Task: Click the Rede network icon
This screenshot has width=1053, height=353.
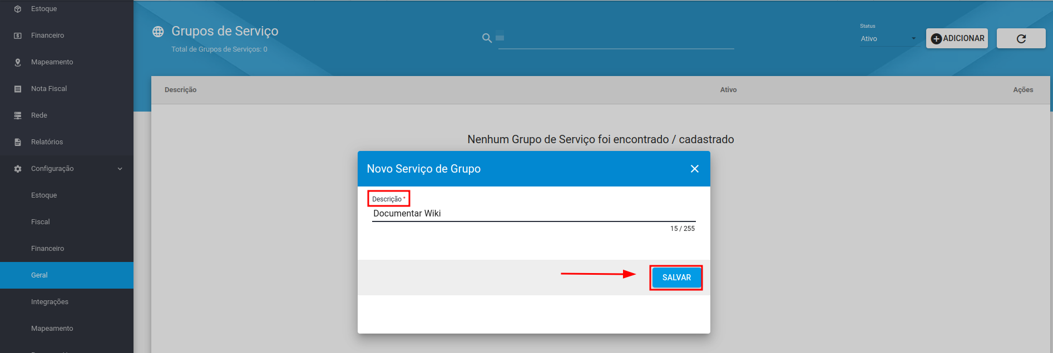Action: (x=18, y=115)
